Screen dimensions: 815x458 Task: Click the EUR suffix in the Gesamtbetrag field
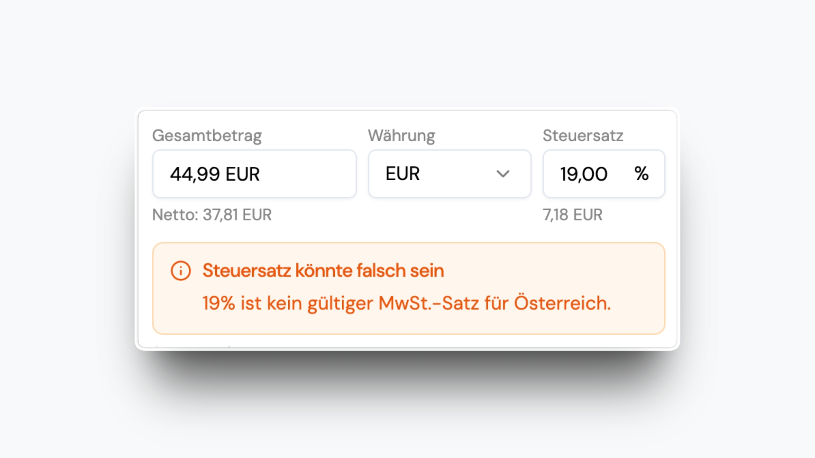click(242, 174)
